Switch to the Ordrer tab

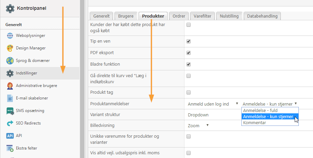(x=179, y=16)
